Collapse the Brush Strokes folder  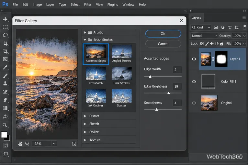tap(85, 40)
